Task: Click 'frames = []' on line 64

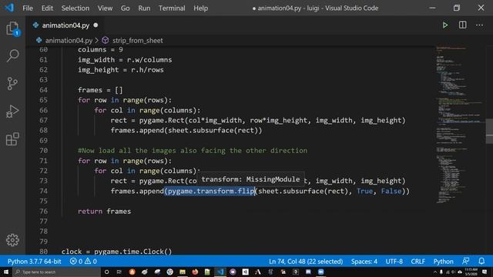Action: click(100, 90)
